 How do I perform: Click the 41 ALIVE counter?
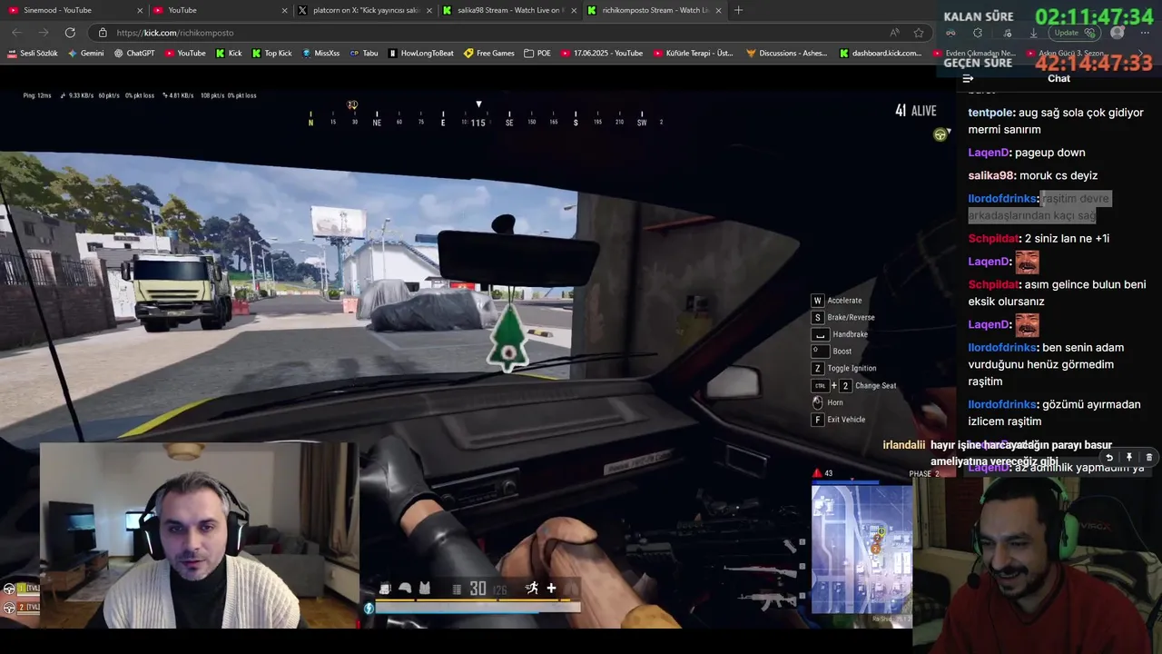pos(915,111)
